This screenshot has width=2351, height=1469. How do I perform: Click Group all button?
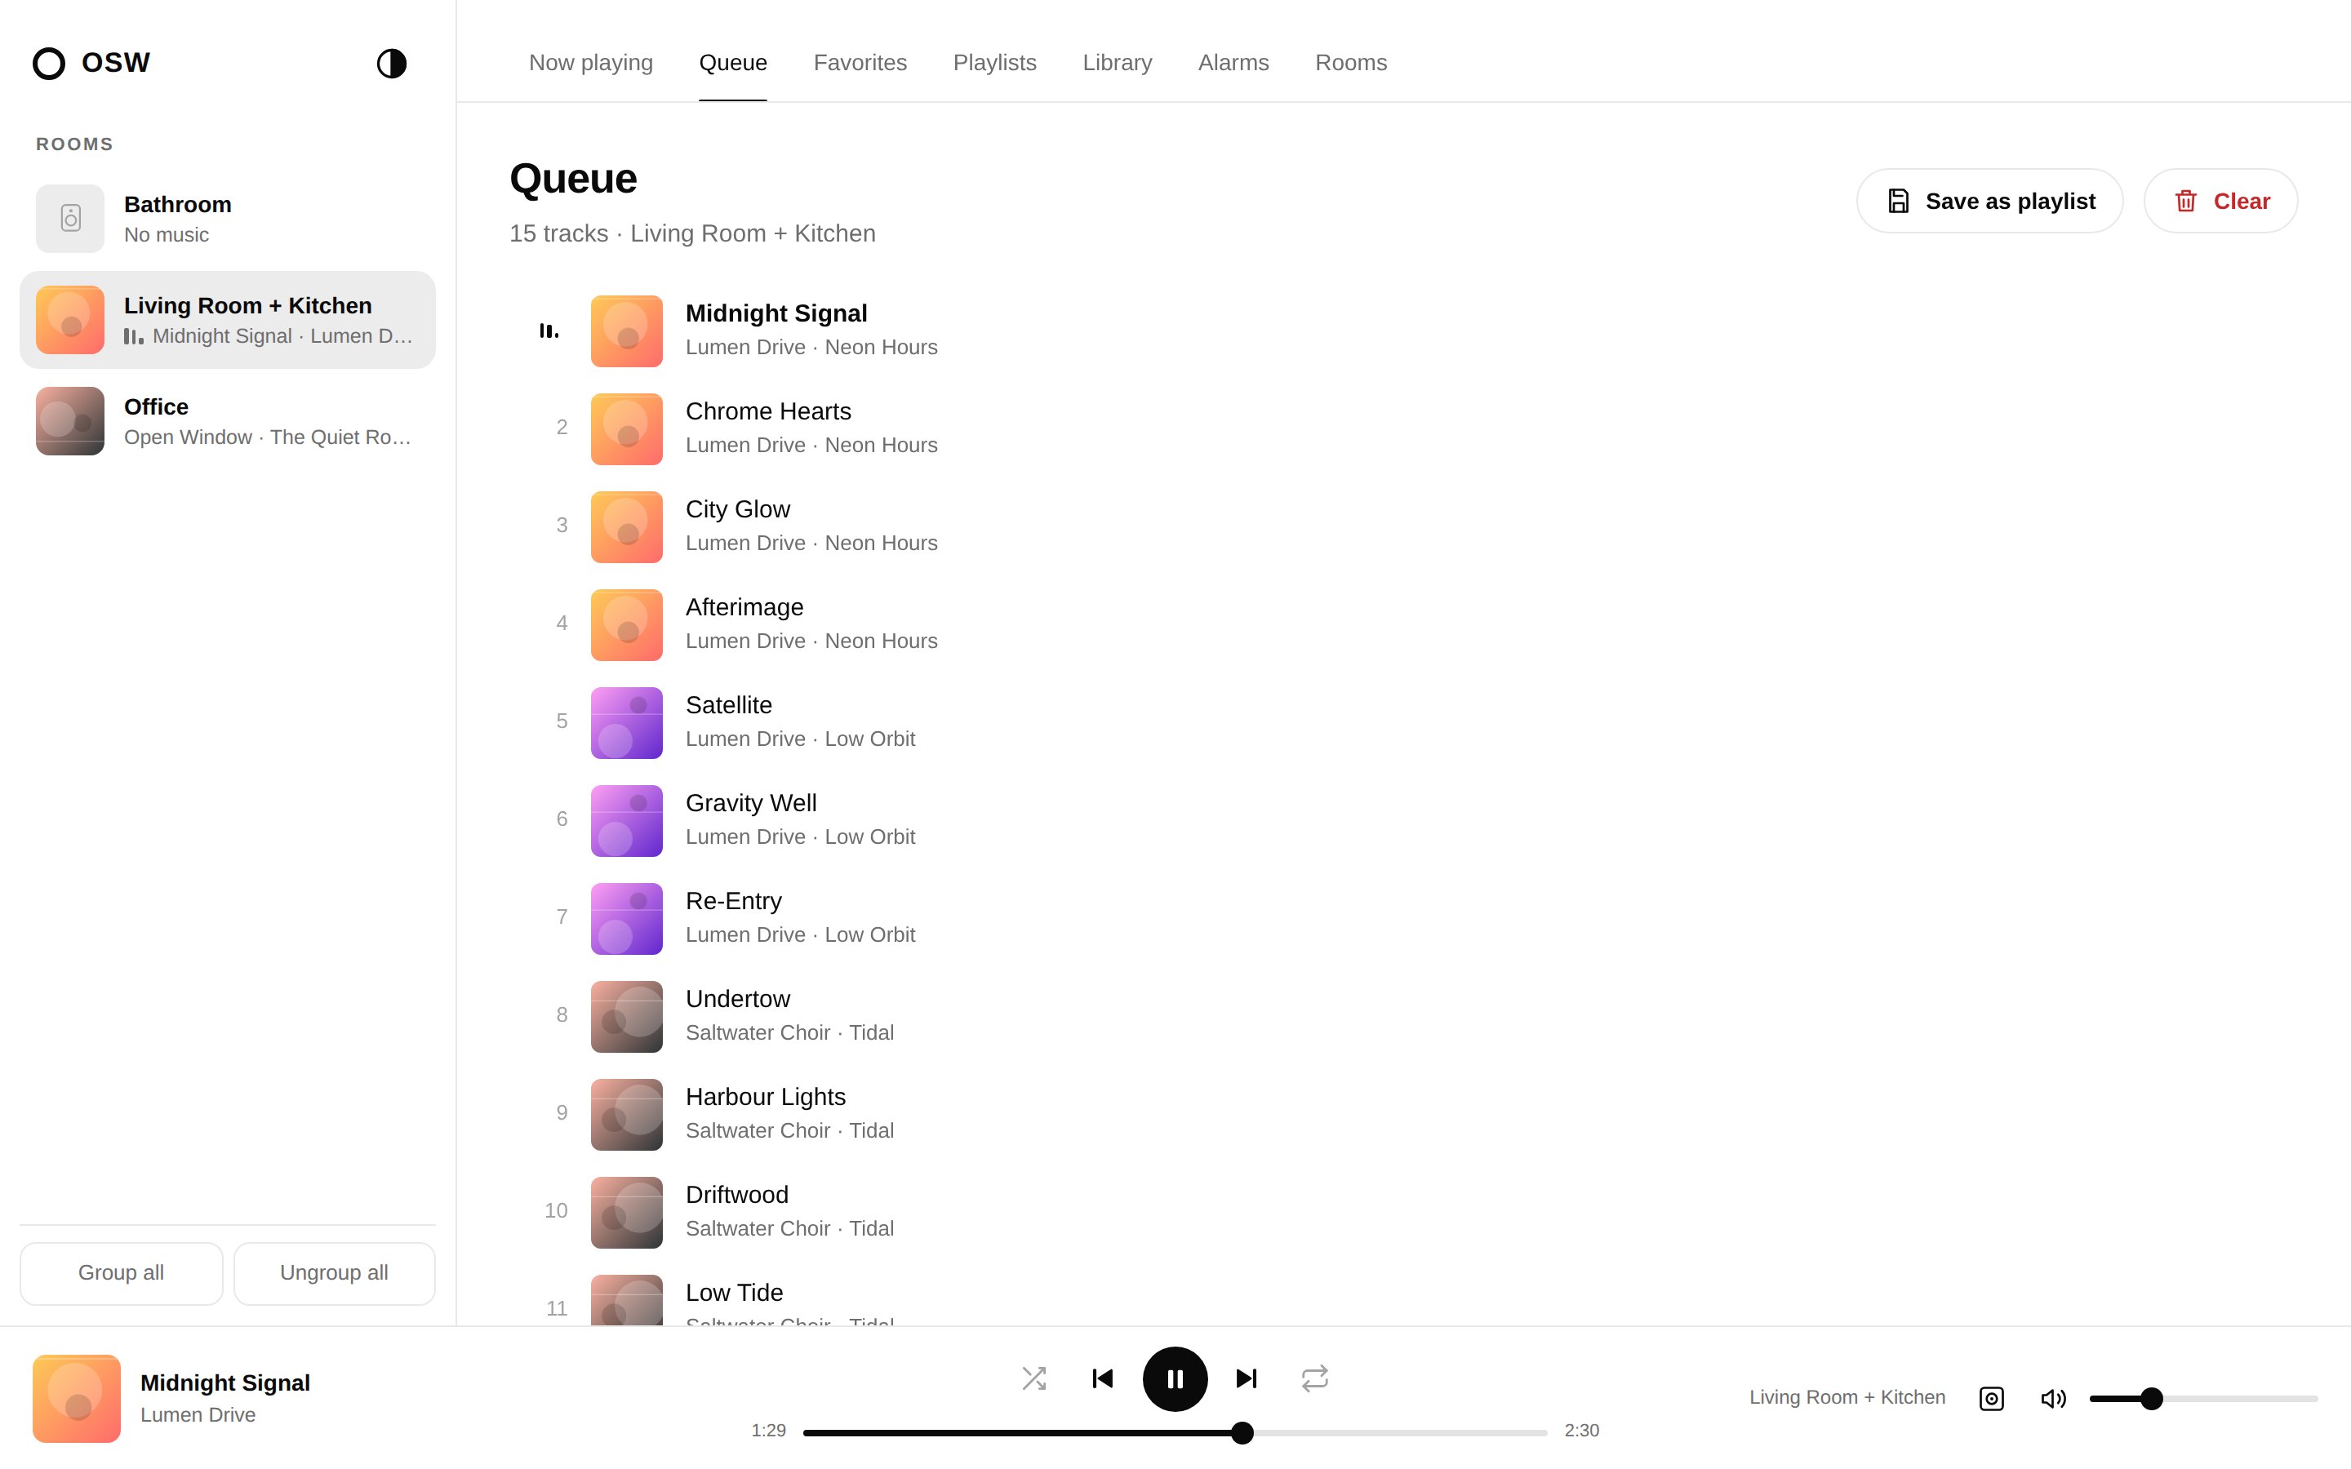pyautogui.click(x=122, y=1273)
